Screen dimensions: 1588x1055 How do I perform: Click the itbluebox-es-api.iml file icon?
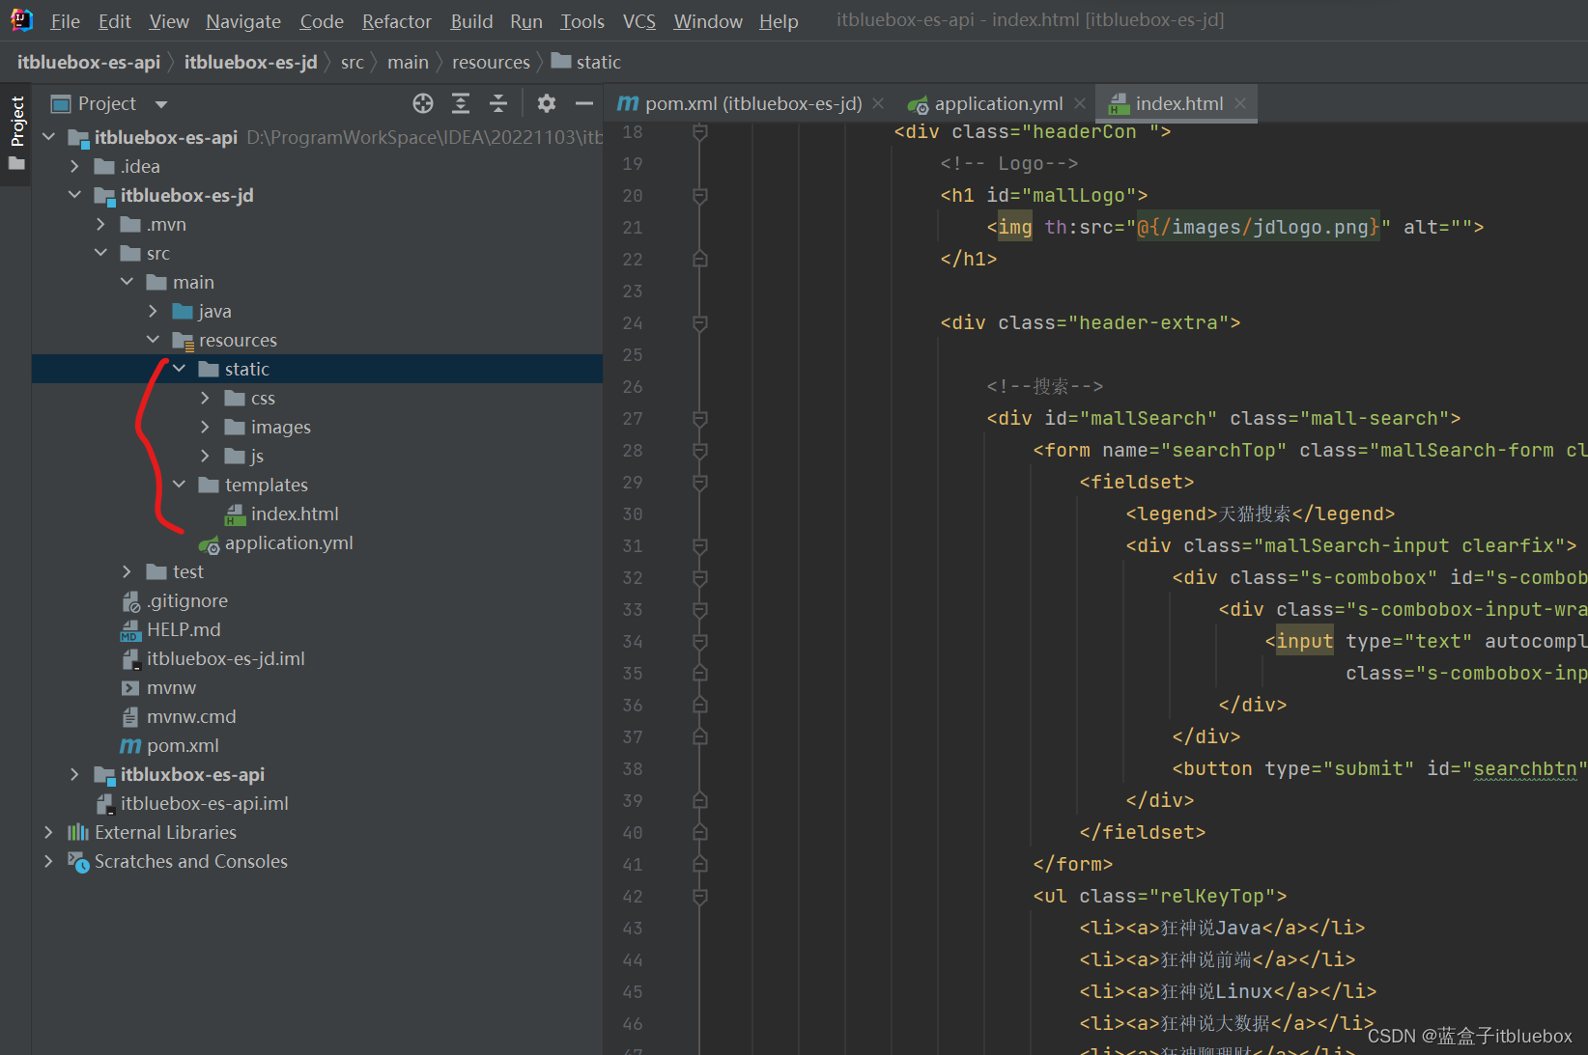[104, 804]
